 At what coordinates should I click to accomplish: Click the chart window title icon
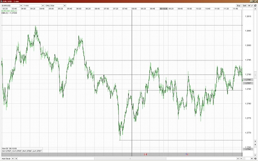[x=2, y=1]
